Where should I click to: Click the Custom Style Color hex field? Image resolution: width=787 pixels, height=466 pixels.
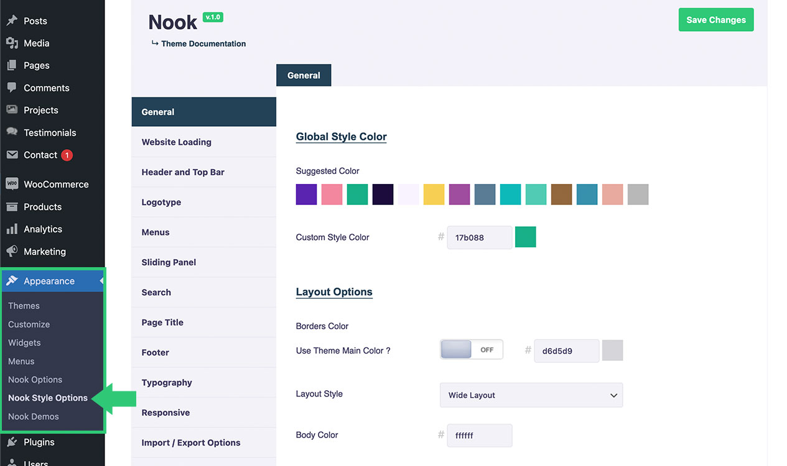[x=479, y=237]
